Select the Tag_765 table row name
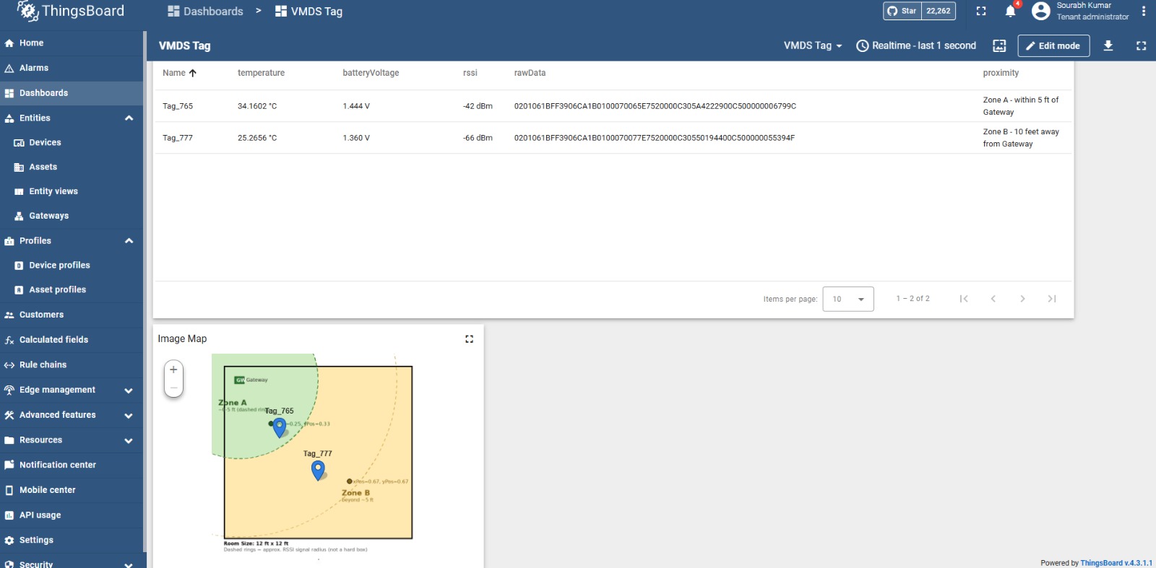 (x=178, y=106)
